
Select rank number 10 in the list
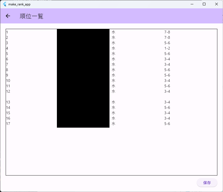tap(8, 81)
